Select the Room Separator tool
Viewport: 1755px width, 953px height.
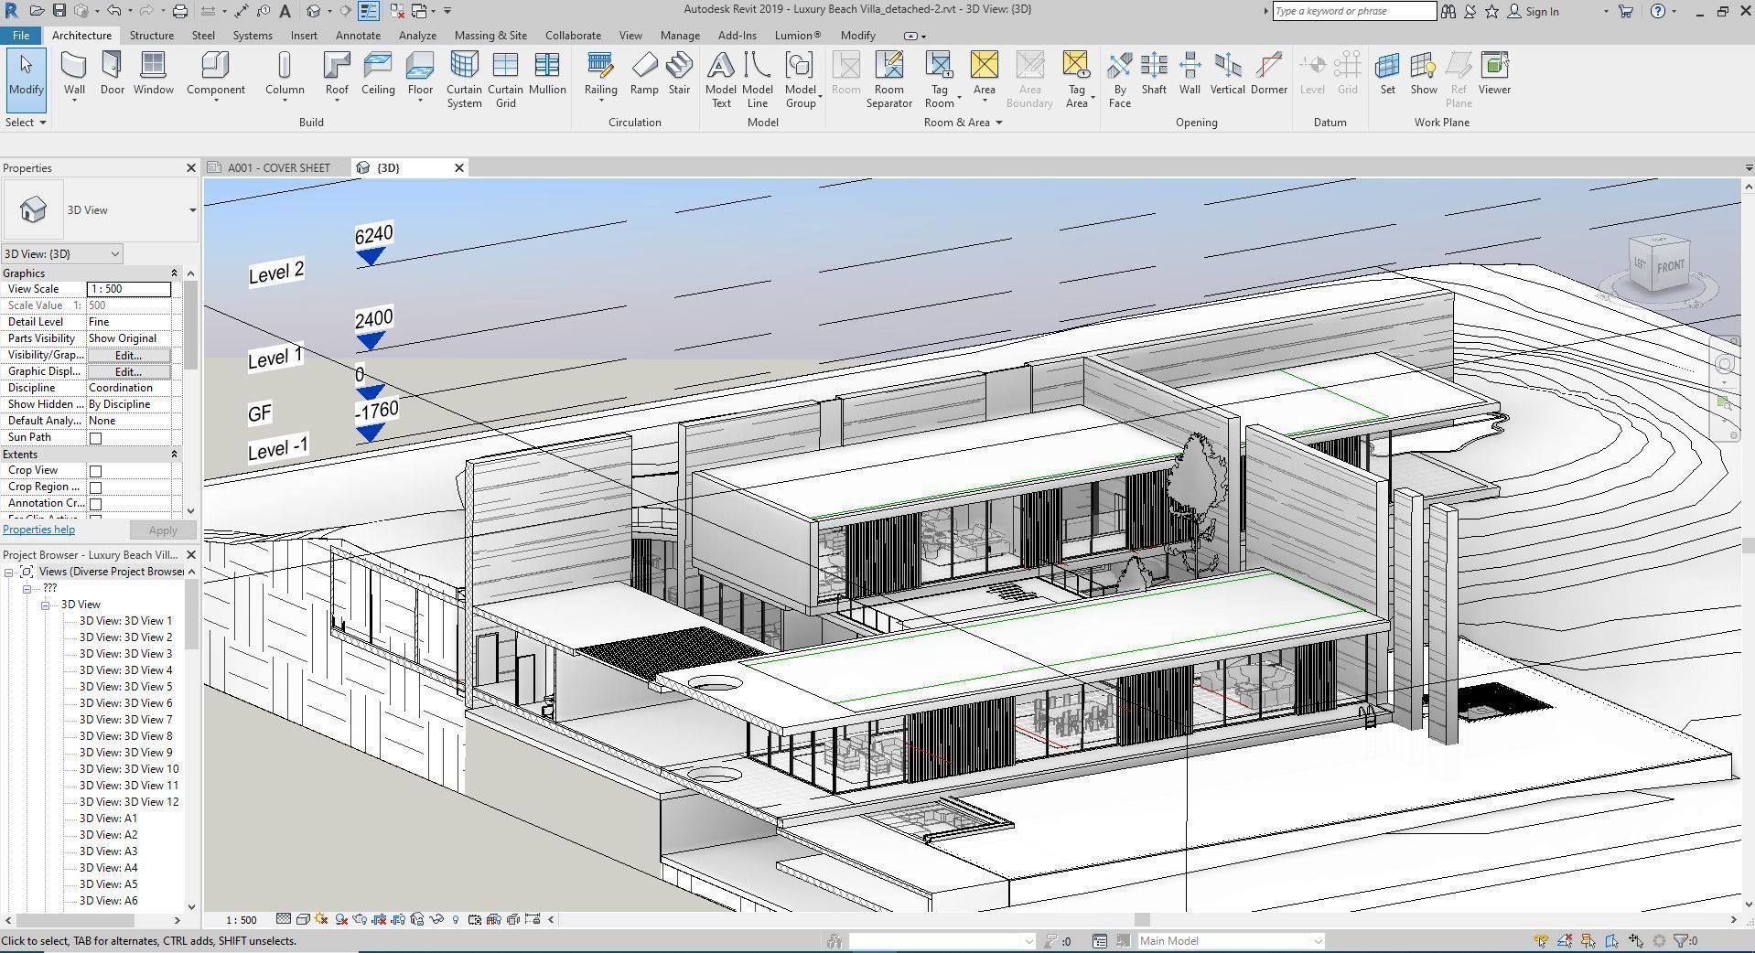pos(889,80)
